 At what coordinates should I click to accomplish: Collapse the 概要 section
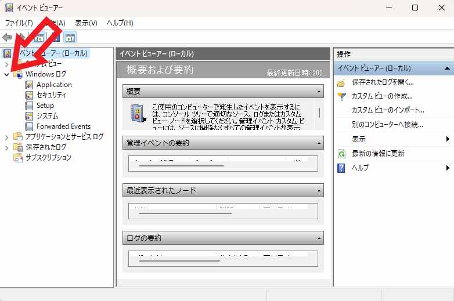[x=319, y=92]
